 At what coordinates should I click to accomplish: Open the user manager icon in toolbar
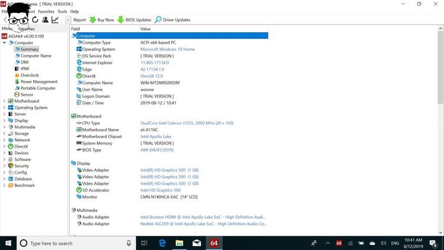pyautogui.click(x=45, y=20)
